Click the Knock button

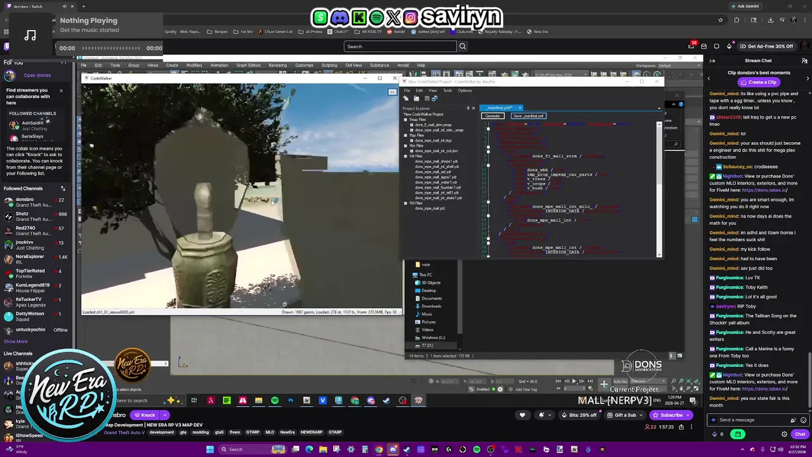click(144, 415)
